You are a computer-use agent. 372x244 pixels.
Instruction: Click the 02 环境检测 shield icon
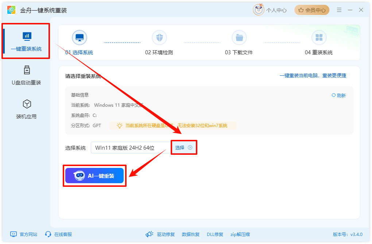pyautogui.click(x=159, y=37)
